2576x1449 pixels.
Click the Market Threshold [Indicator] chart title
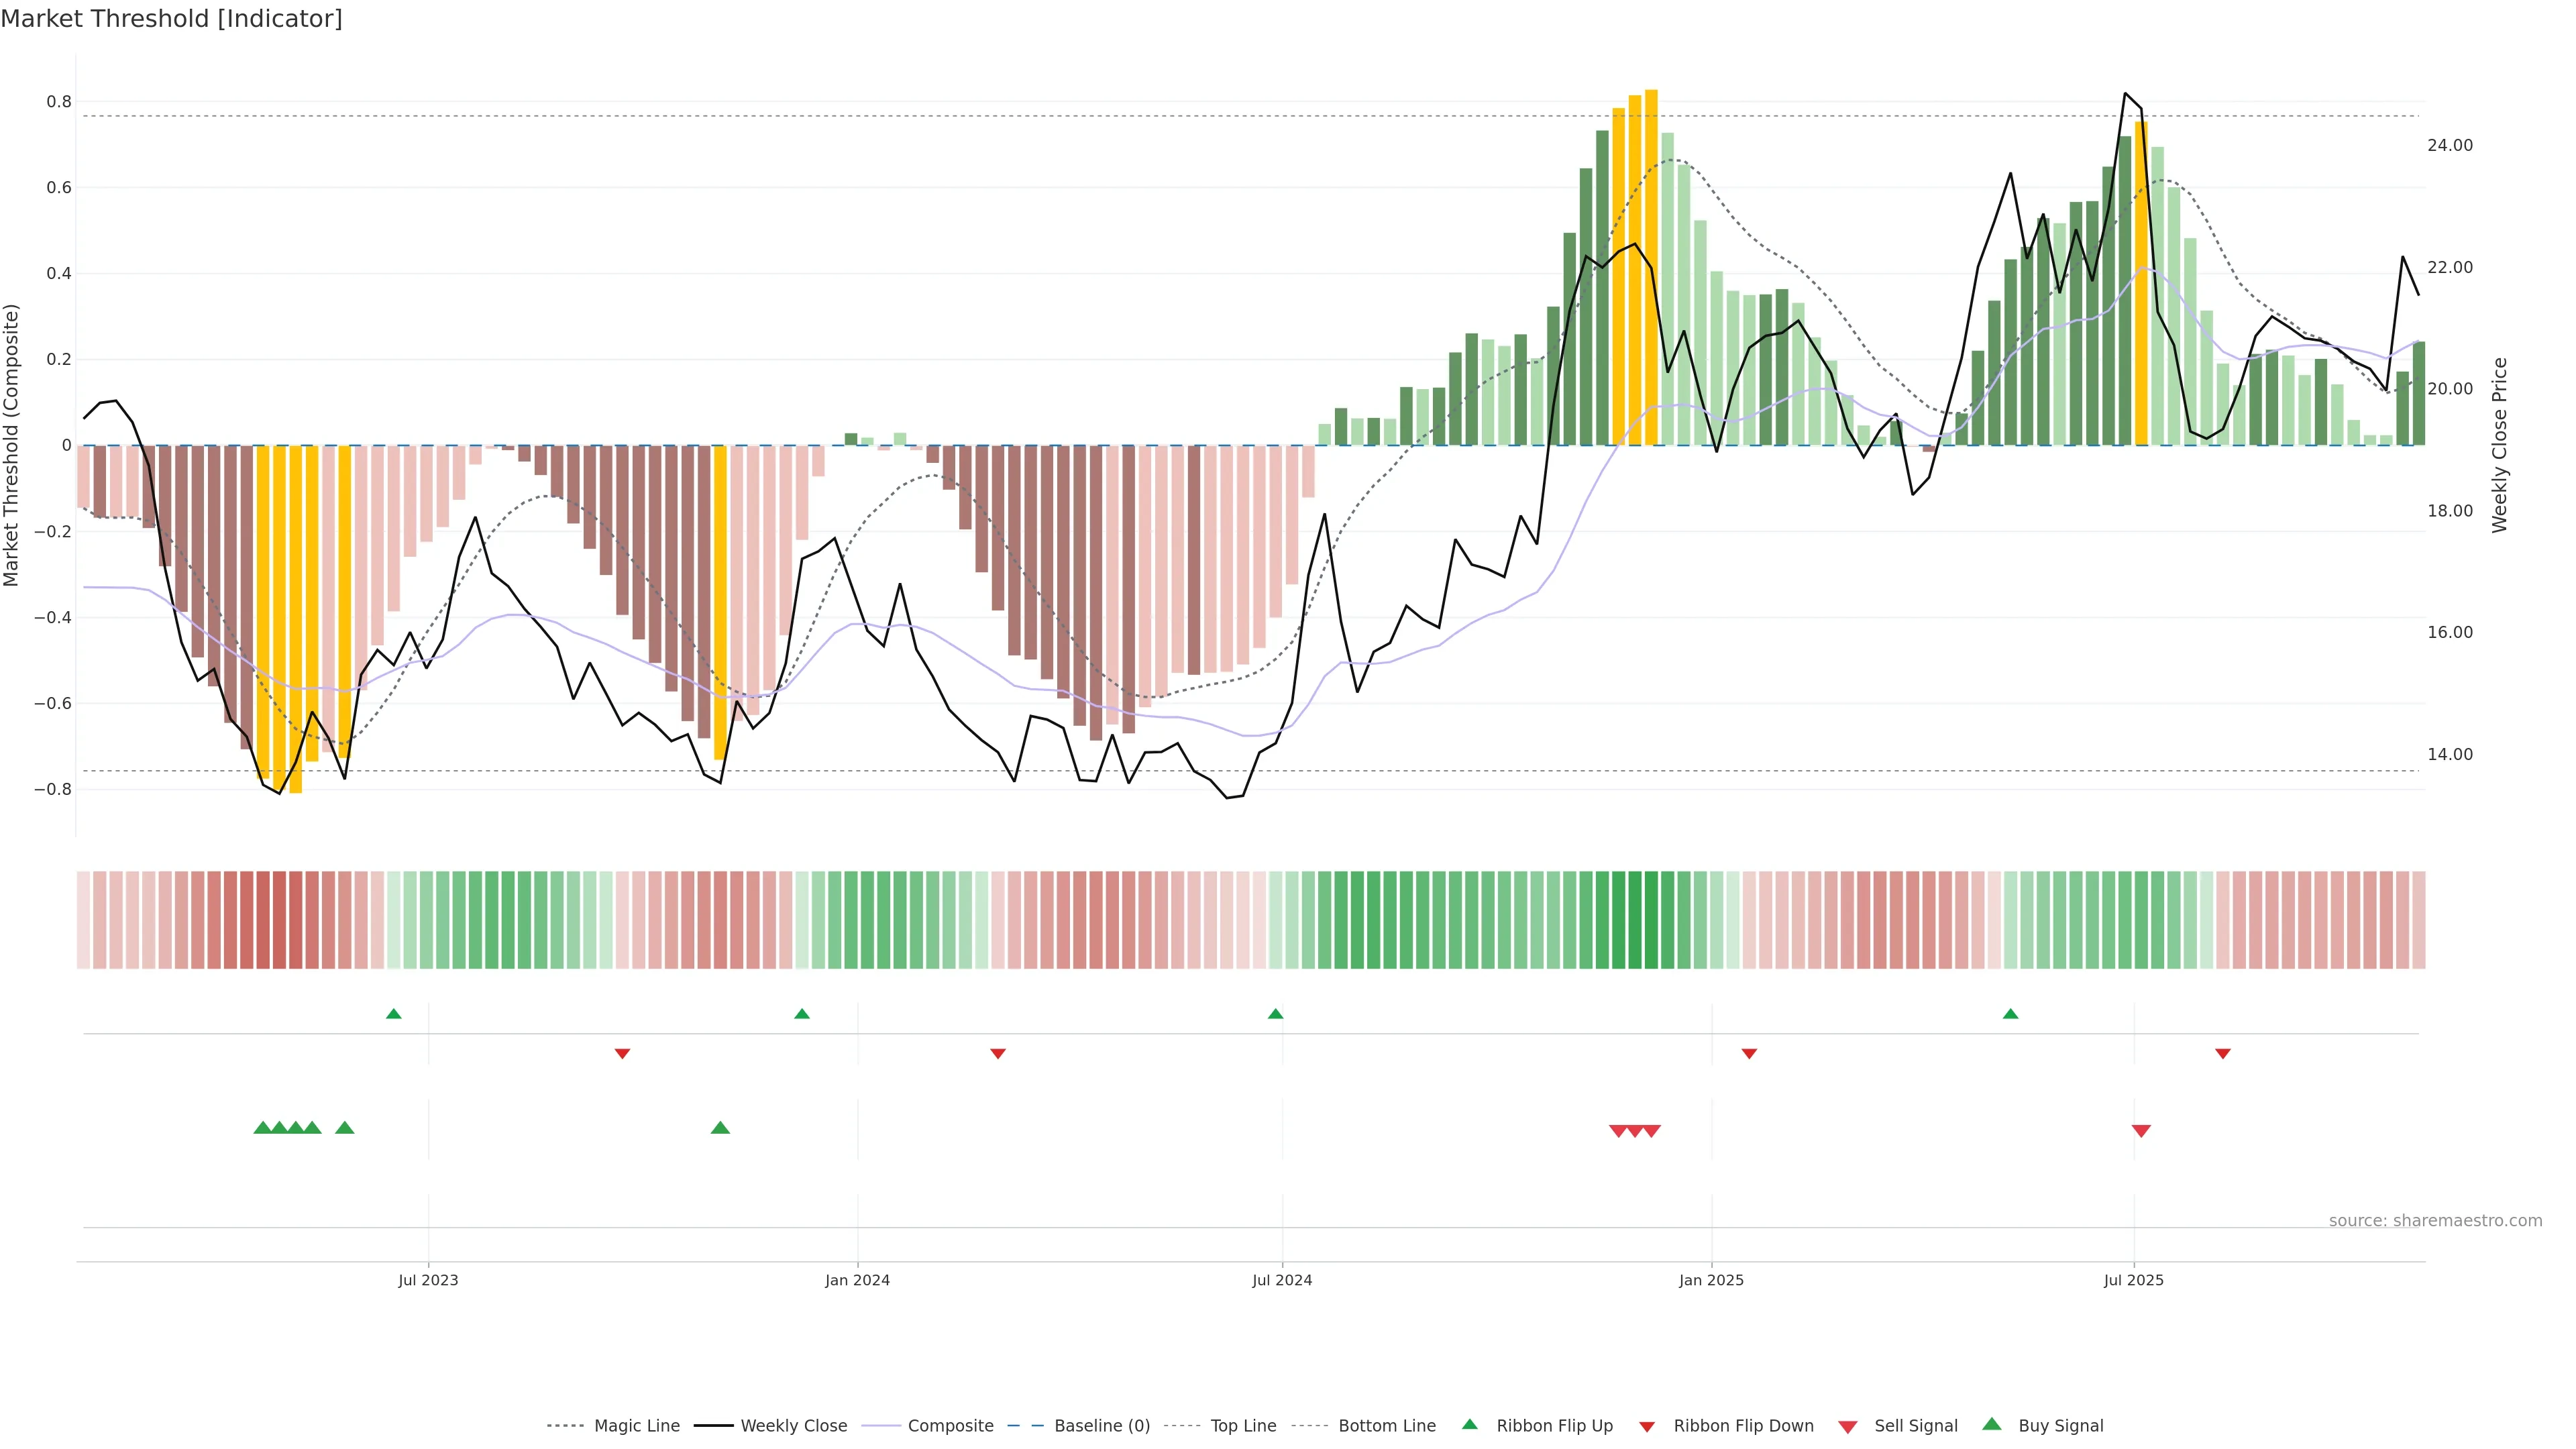pyautogui.click(x=171, y=19)
